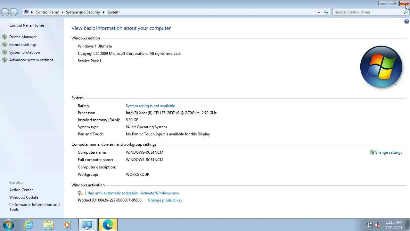Click the processor 'Intel(R) Xeon(R) CPU' value
Screen dimensions: 410x231
(x=171, y=113)
